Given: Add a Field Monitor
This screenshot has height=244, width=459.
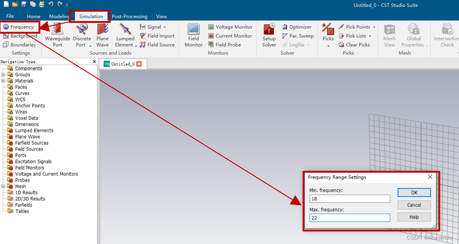Looking at the screenshot, I should pos(194,35).
